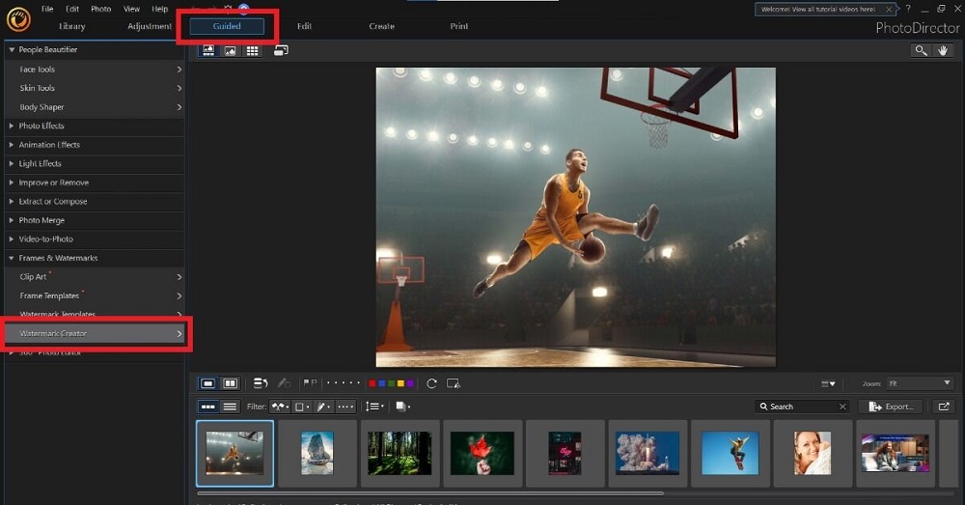Click the display with lock icon
The image size is (965, 505).
[x=454, y=383]
